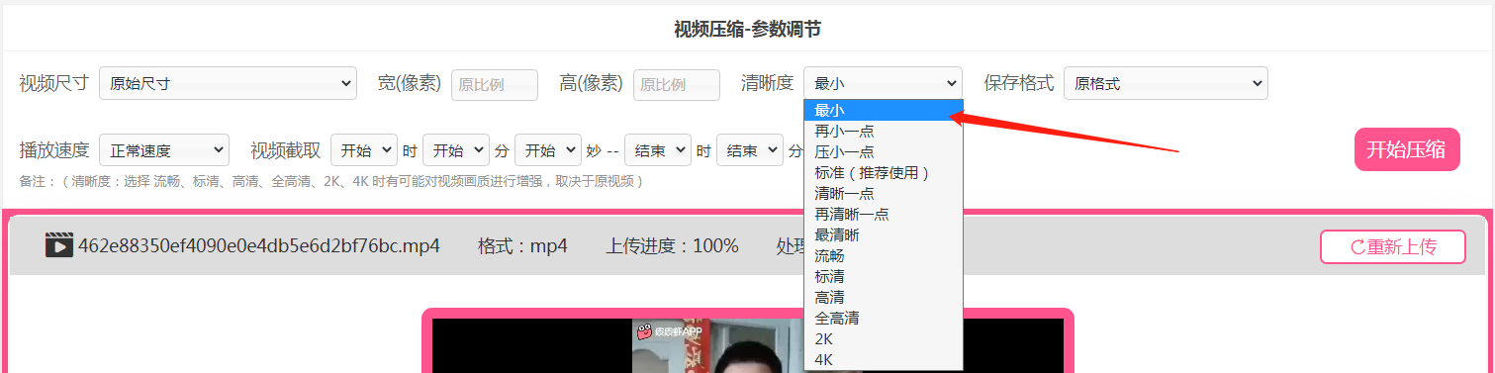Open the end minute 结束 dropdown before 分
This screenshot has width=1495, height=373.
pyautogui.click(x=749, y=150)
